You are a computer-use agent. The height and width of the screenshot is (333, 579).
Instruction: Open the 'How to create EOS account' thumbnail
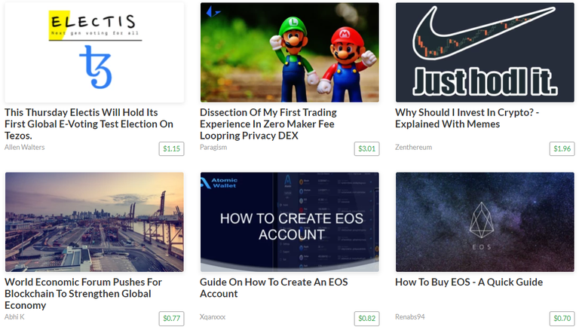point(289,222)
